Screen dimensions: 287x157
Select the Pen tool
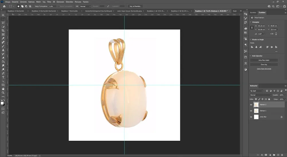point(3,73)
